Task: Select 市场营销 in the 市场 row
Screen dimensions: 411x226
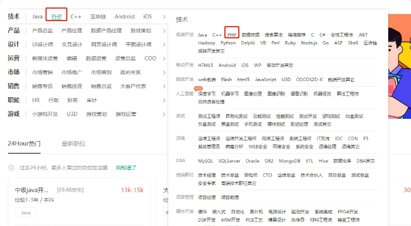Action: coord(42,72)
